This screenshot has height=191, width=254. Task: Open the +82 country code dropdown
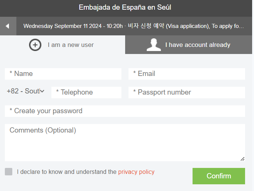point(25,91)
